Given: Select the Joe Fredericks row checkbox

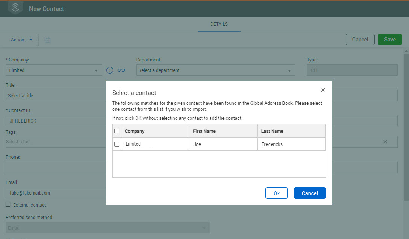Looking at the screenshot, I should point(117,144).
